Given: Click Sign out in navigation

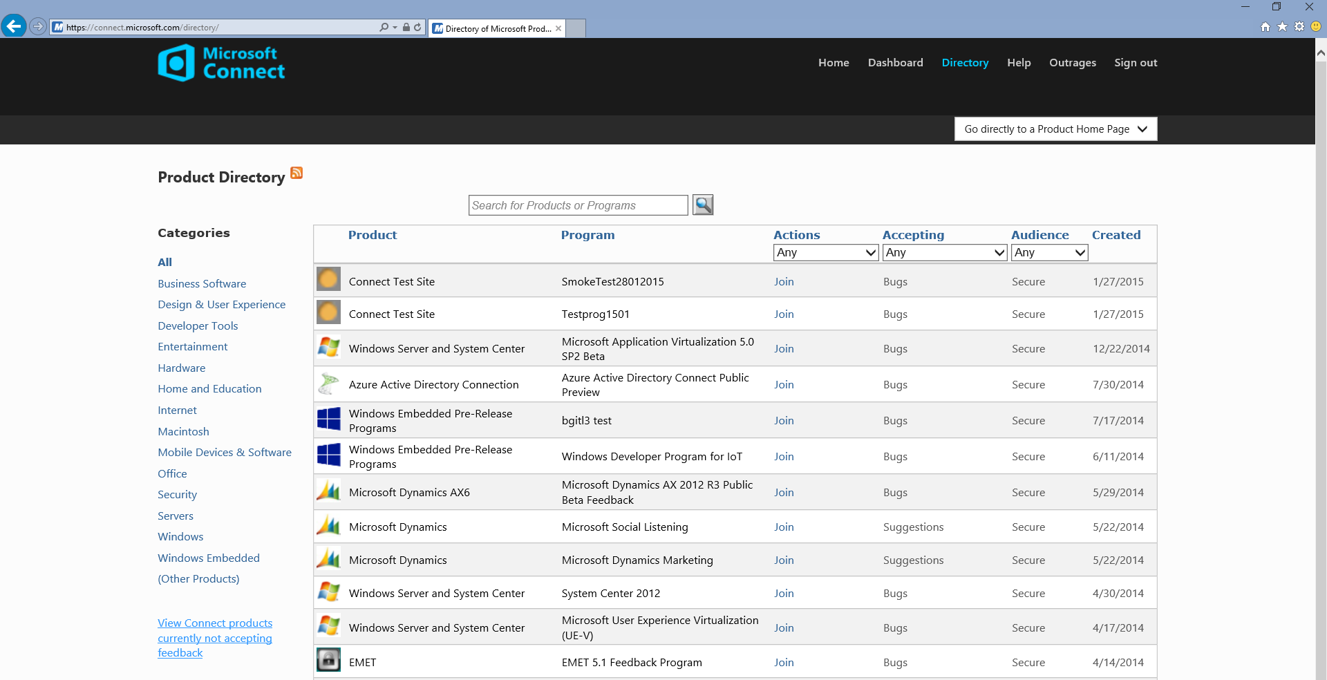Looking at the screenshot, I should 1136,63.
